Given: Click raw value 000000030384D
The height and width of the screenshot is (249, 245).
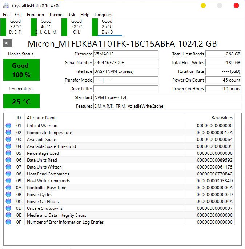Looking at the screenshot, I should click(214, 181).
